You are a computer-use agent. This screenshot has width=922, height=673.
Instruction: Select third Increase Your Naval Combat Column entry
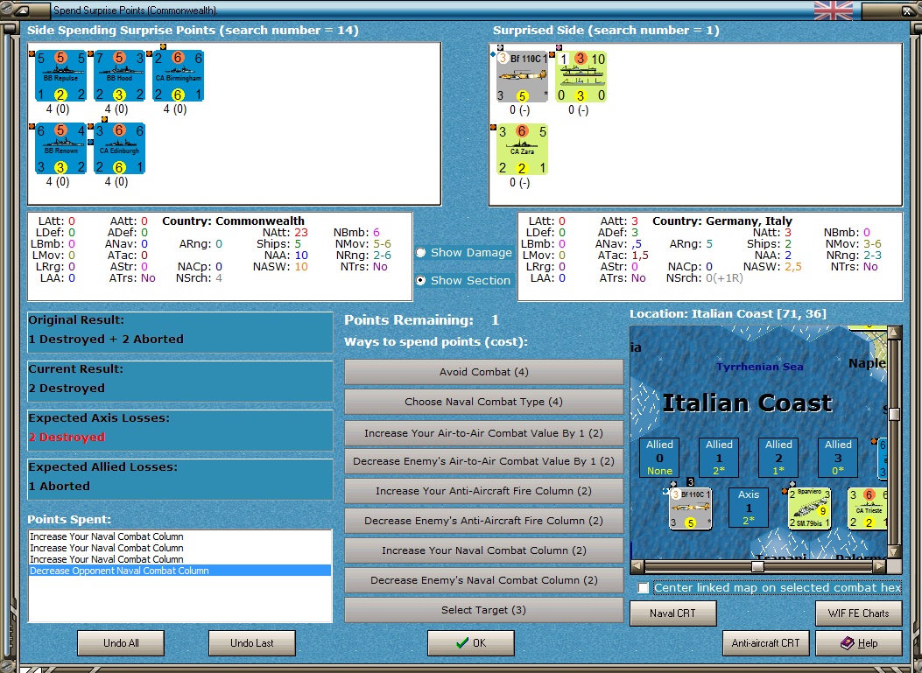click(x=179, y=559)
